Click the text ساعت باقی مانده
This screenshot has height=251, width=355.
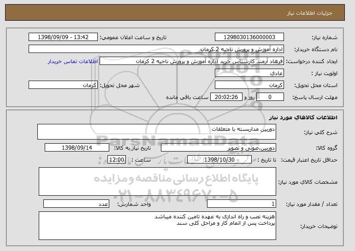(187, 97)
